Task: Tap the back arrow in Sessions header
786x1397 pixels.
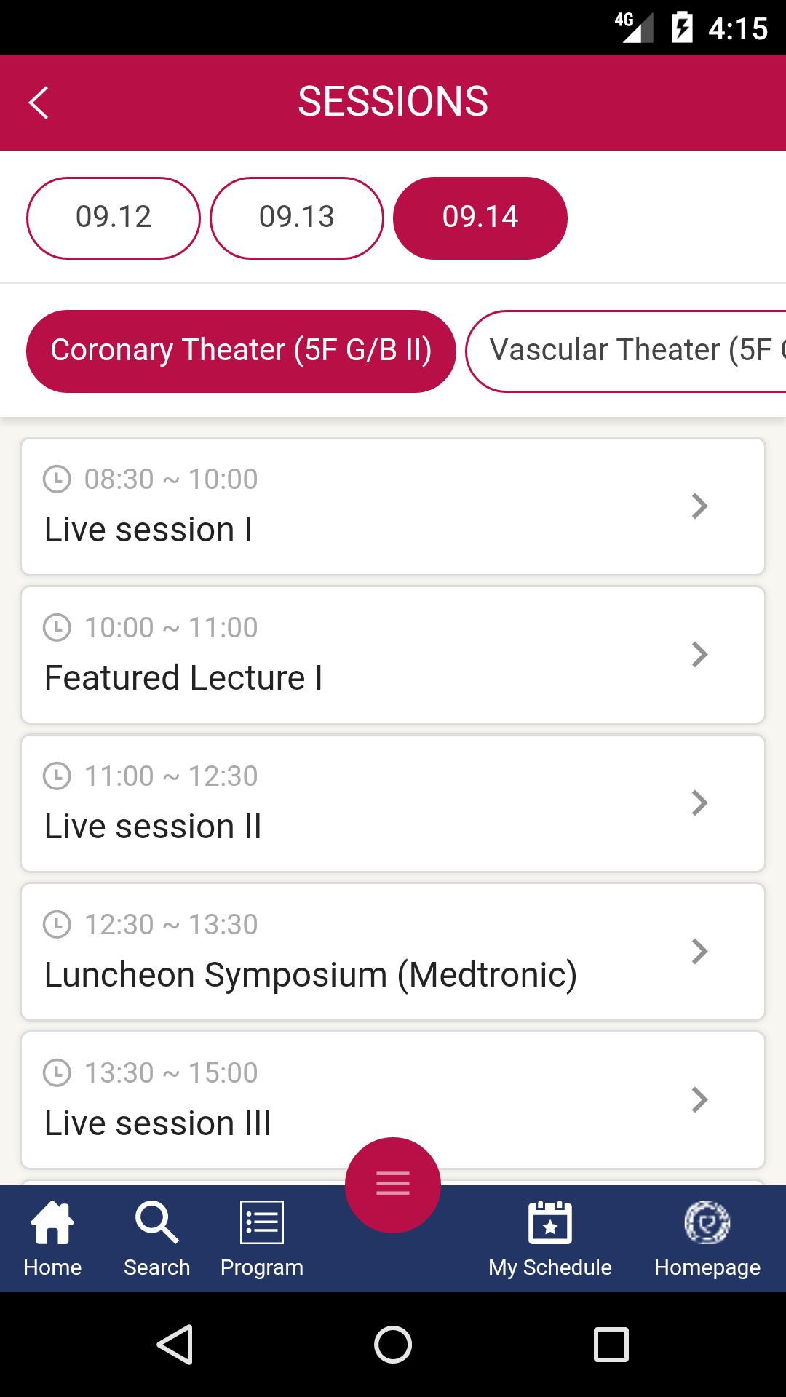Action: pyautogui.click(x=39, y=103)
